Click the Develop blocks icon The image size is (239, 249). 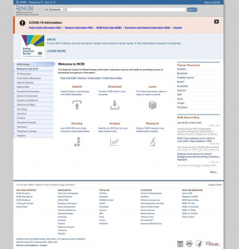(x=77, y=142)
